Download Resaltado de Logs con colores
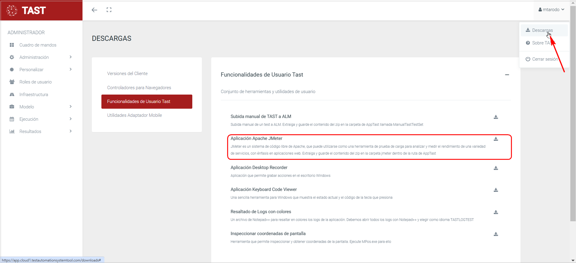The image size is (576, 263). (496, 212)
